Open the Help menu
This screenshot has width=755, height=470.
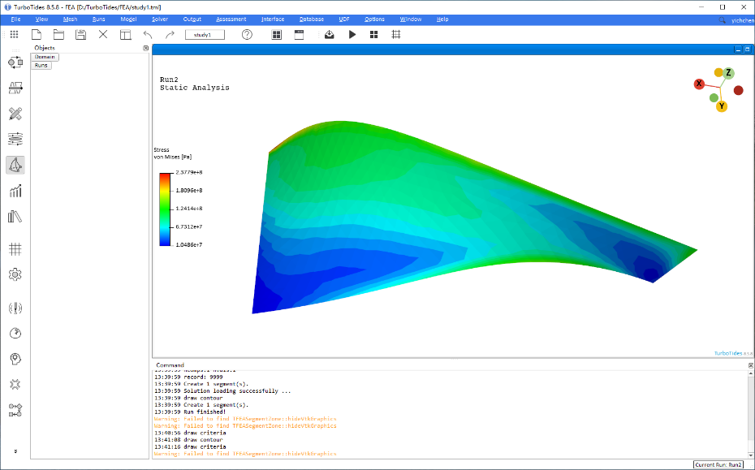(x=442, y=19)
